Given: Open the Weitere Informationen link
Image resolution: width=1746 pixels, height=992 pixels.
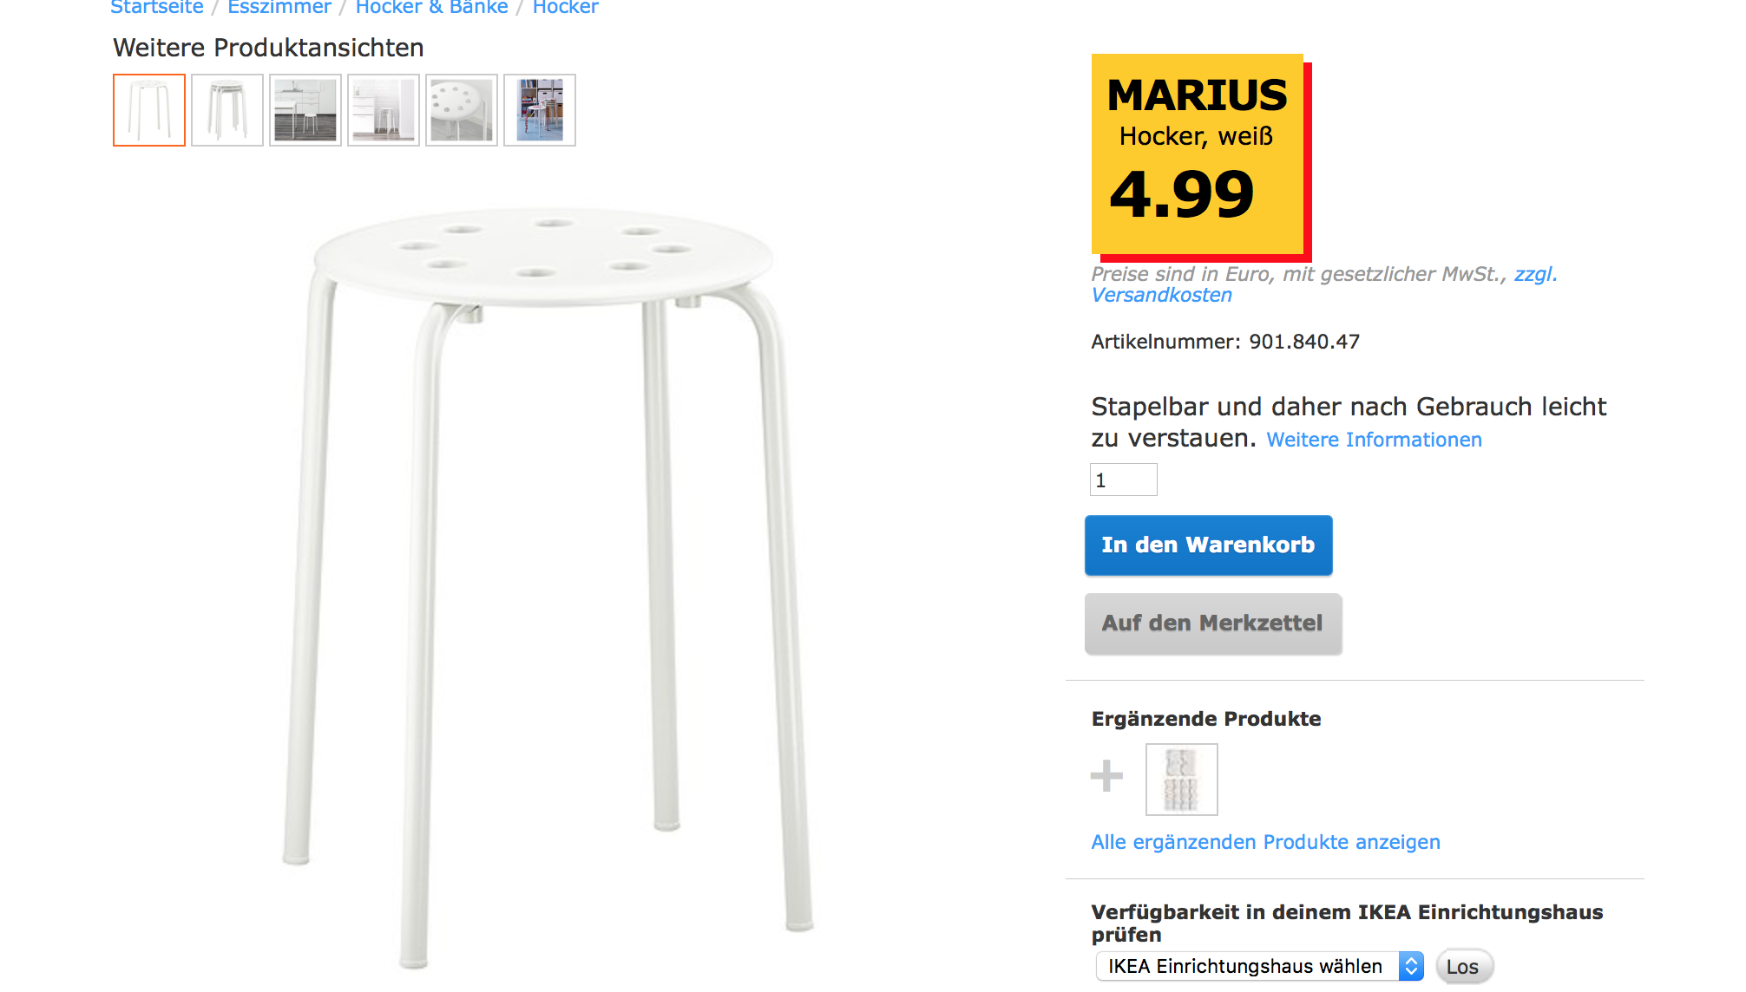Looking at the screenshot, I should (1374, 440).
